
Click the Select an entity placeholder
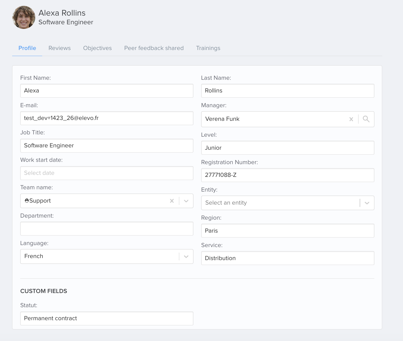226,203
